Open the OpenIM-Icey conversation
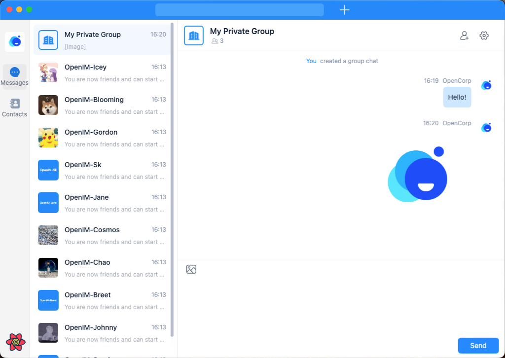 click(102, 72)
